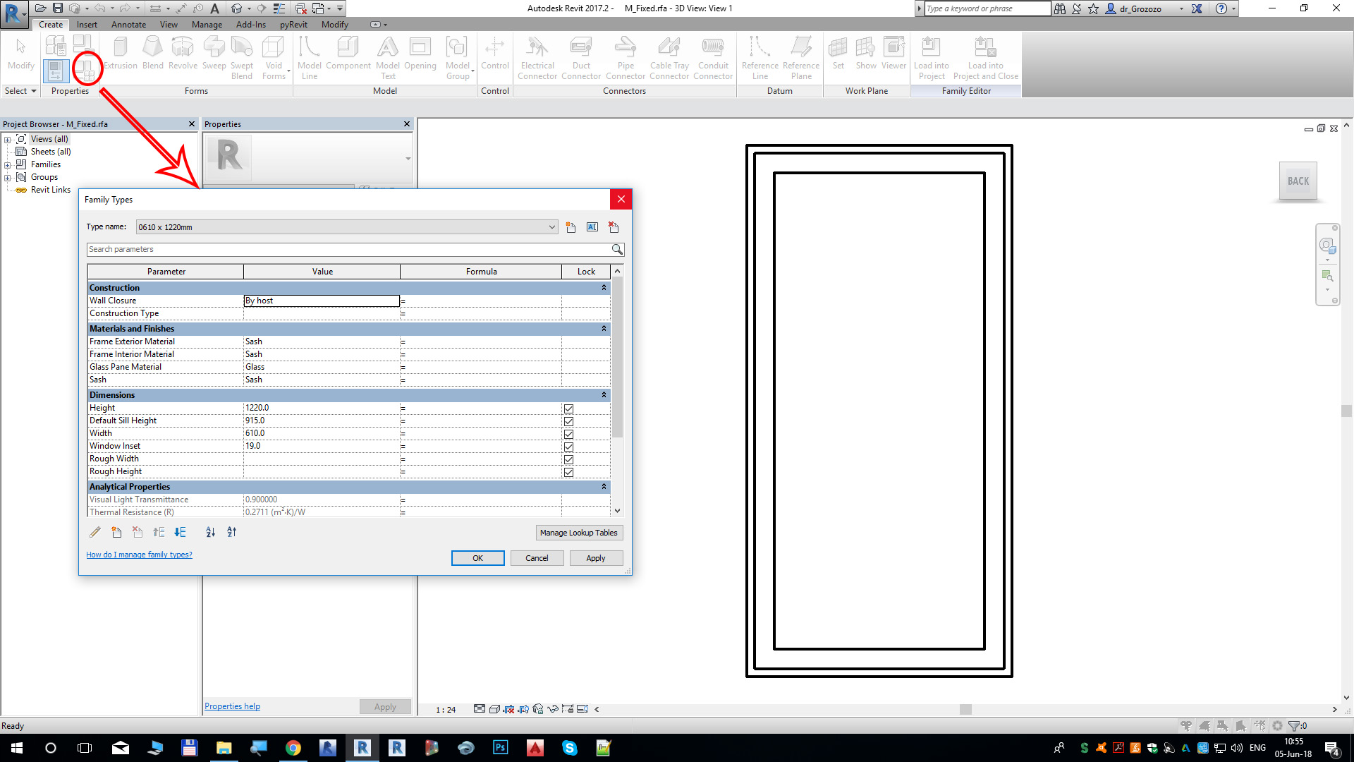
Task: Sort parameters in descending order
Action: [232, 533]
